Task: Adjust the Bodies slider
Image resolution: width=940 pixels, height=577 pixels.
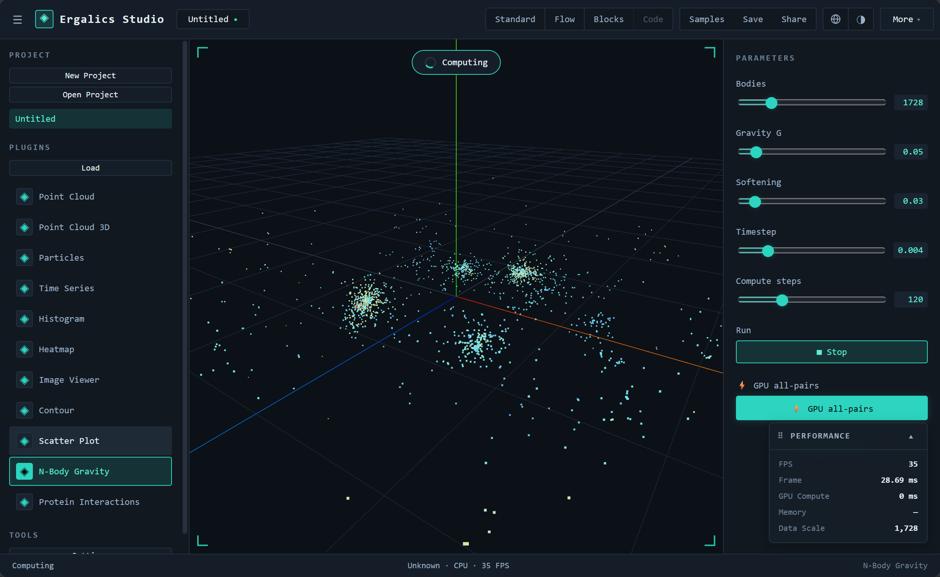Action: 812,103
